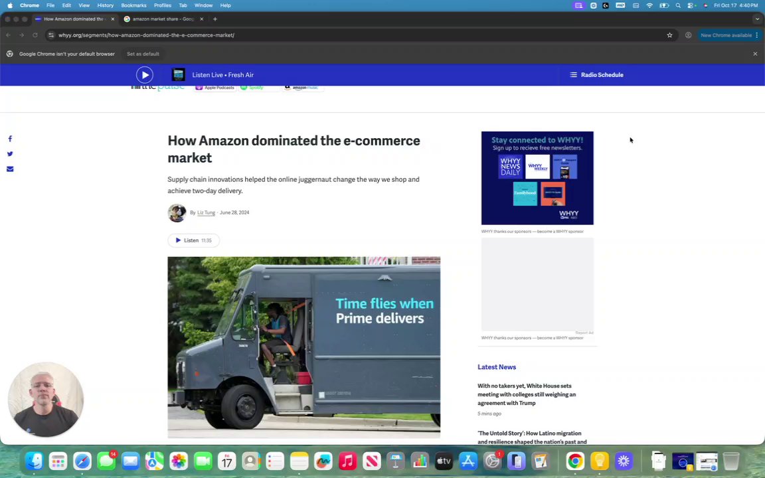This screenshot has height=478, width=765.
Task: Open Messages app with 14 badge
Action: (x=106, y=461)
